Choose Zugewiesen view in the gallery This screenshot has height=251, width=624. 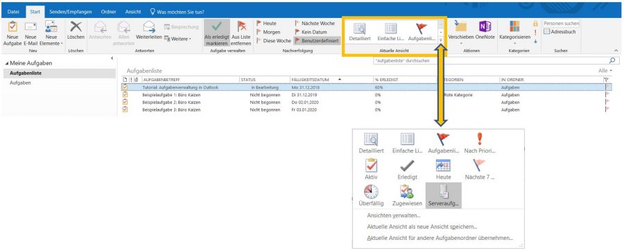point(407,196)
